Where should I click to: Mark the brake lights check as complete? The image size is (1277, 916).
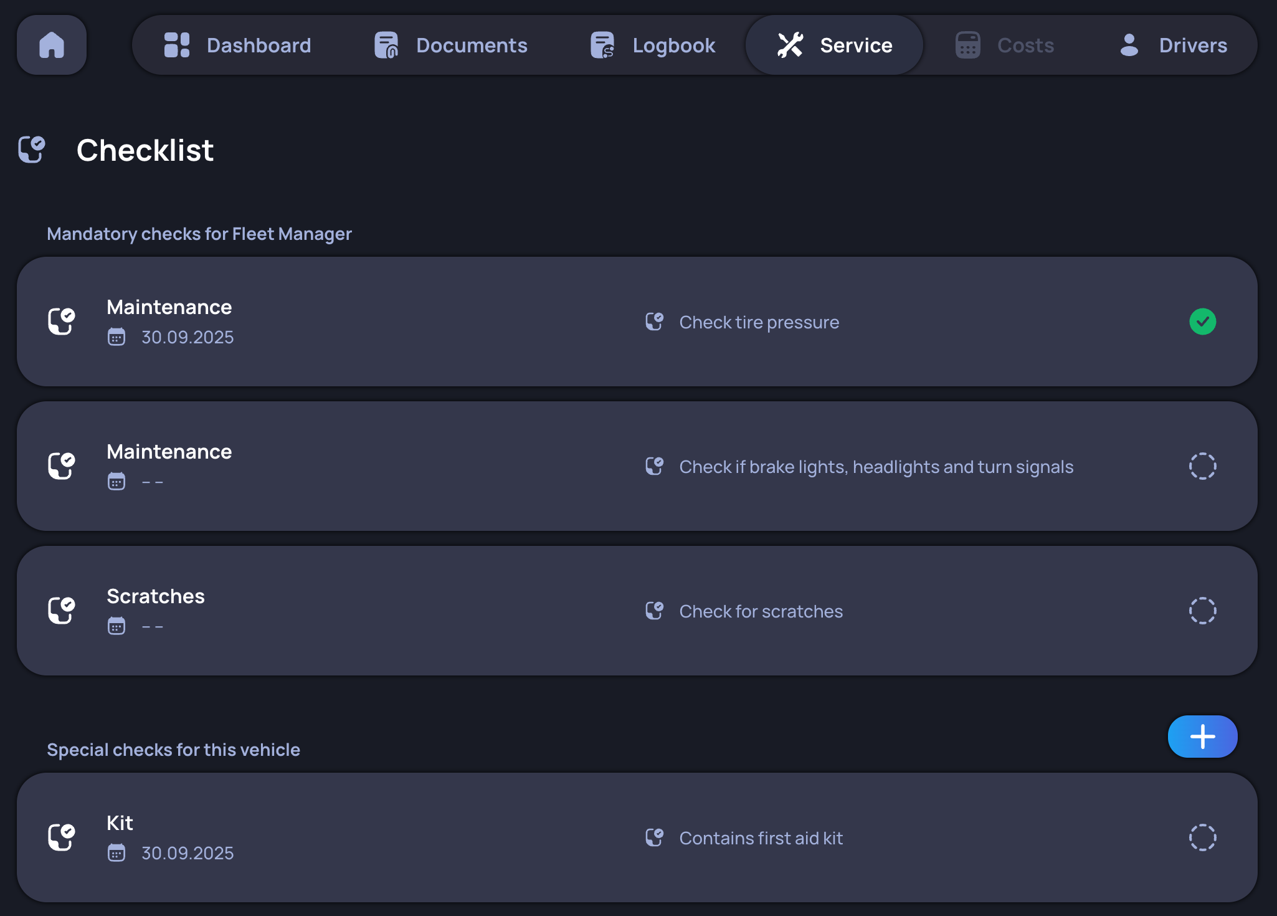[x=1202, y=466]
